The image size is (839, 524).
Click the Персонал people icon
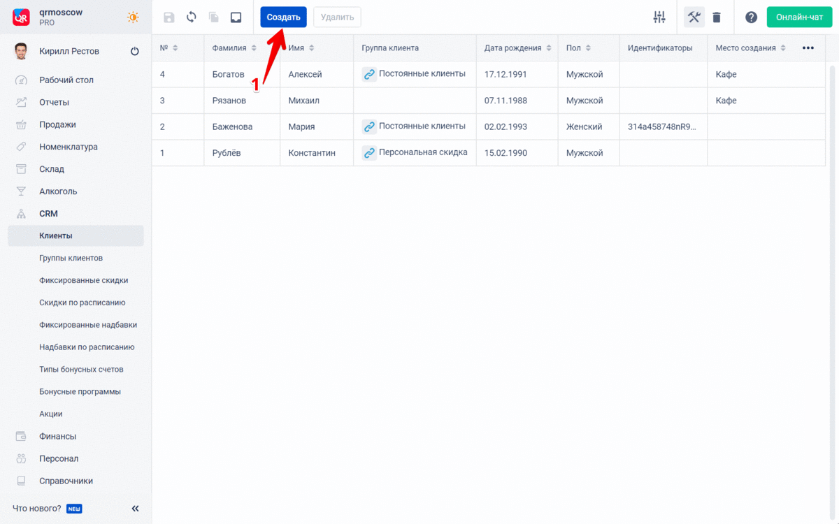coord(22,458)
